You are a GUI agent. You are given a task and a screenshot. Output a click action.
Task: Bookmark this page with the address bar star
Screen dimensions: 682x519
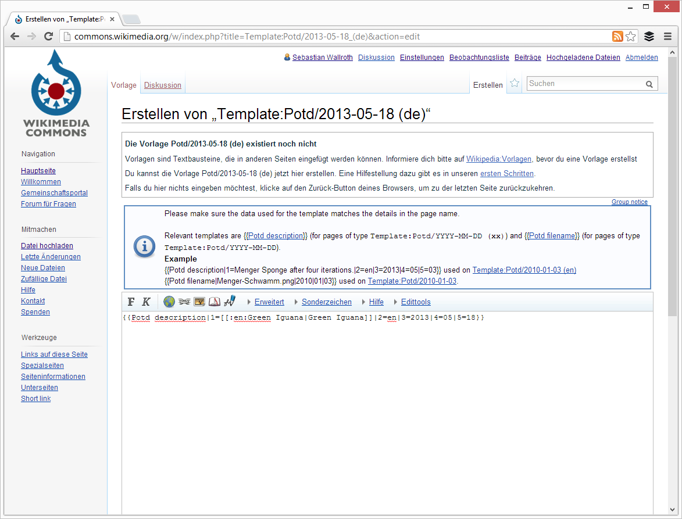[x=631, y=37]
